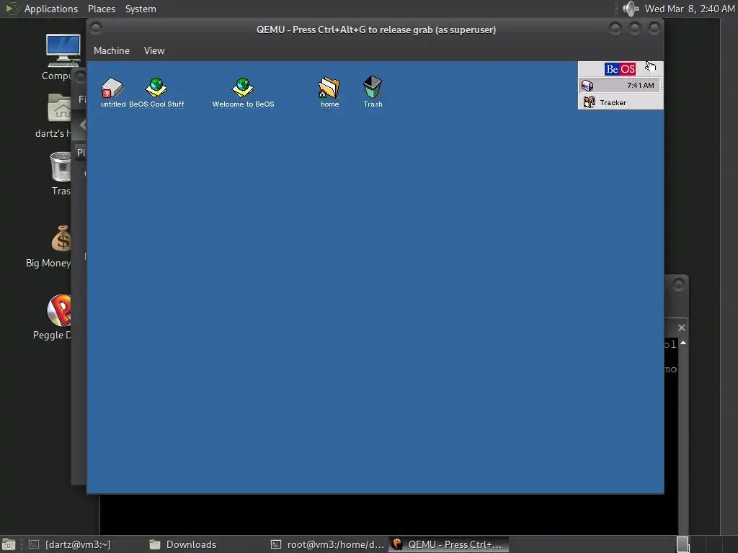Screen dimensions: 738x553
Task: Click the QEMU taskbar button
Action: [x=449, y=544]
